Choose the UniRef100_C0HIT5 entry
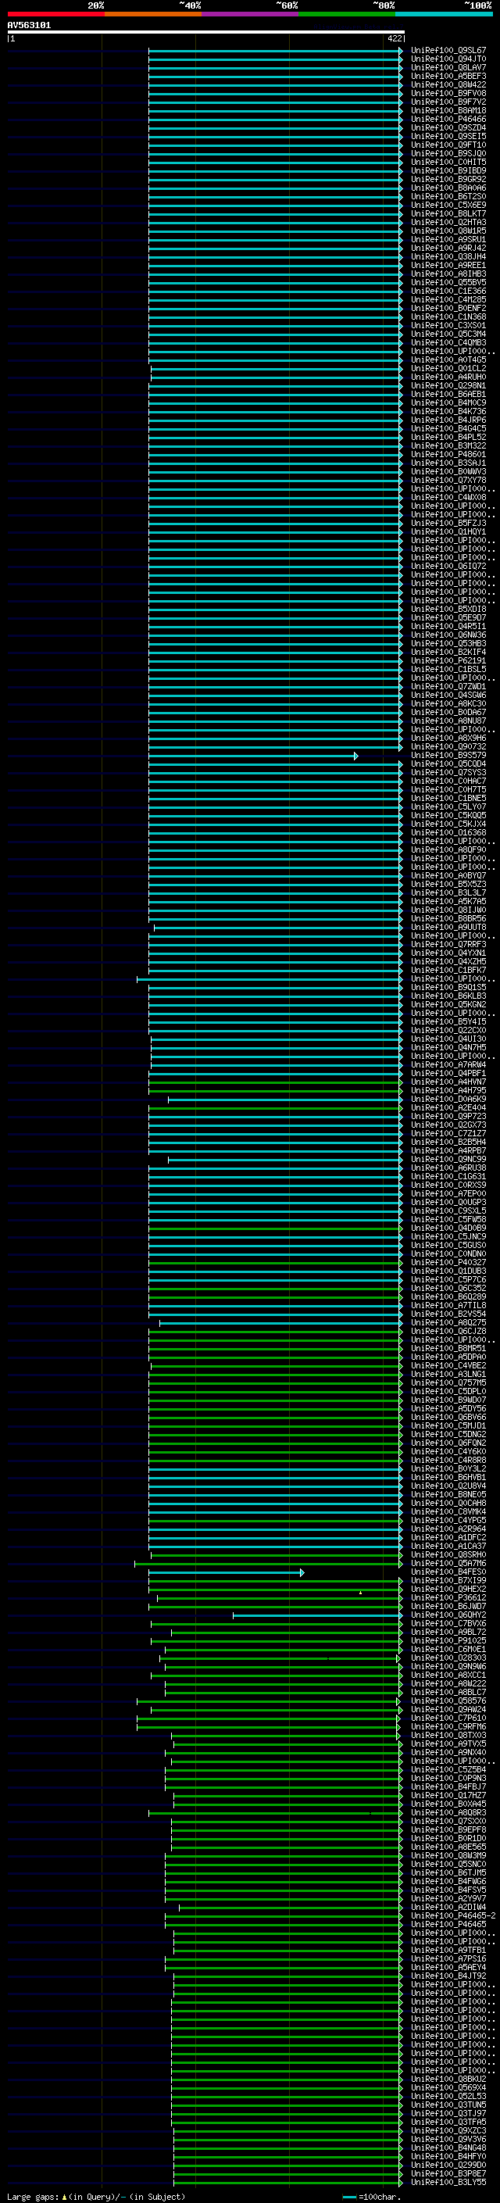 click(x=448, y=162)
